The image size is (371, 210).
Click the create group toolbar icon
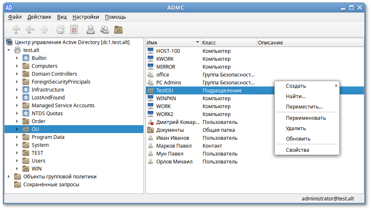coord(104,30)
